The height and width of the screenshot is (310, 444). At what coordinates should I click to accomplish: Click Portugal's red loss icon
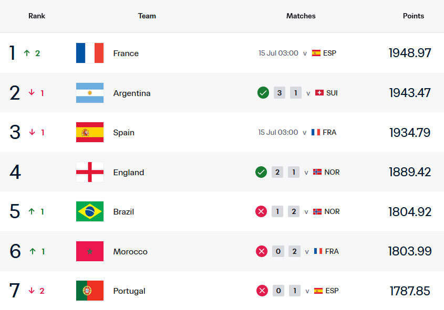[262, 291]
